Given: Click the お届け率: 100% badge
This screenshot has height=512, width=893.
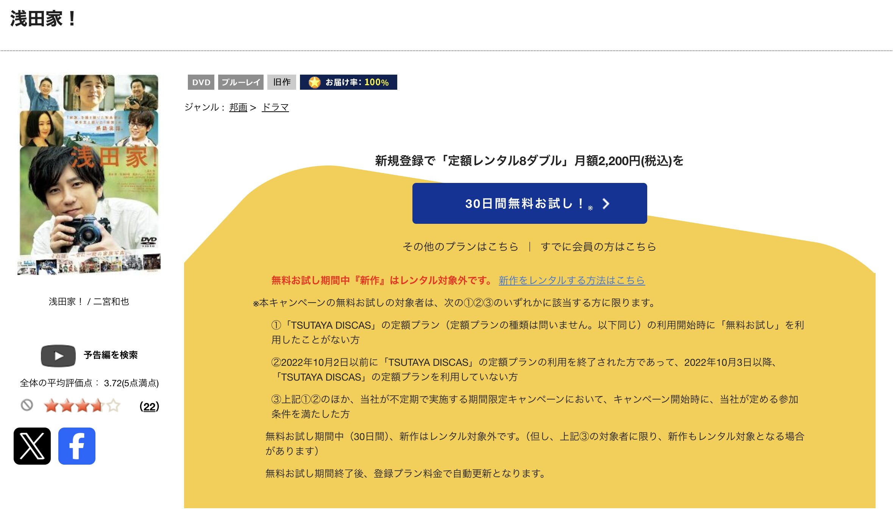Looking at the screenshot, I should point(348,82).
